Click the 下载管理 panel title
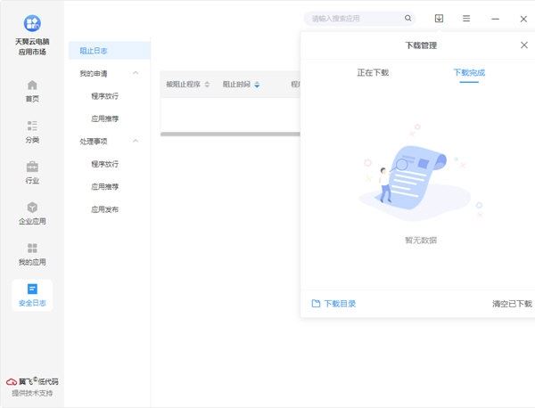Image resolution: width=535 pixels, height=408 pixels. point(421,45)
